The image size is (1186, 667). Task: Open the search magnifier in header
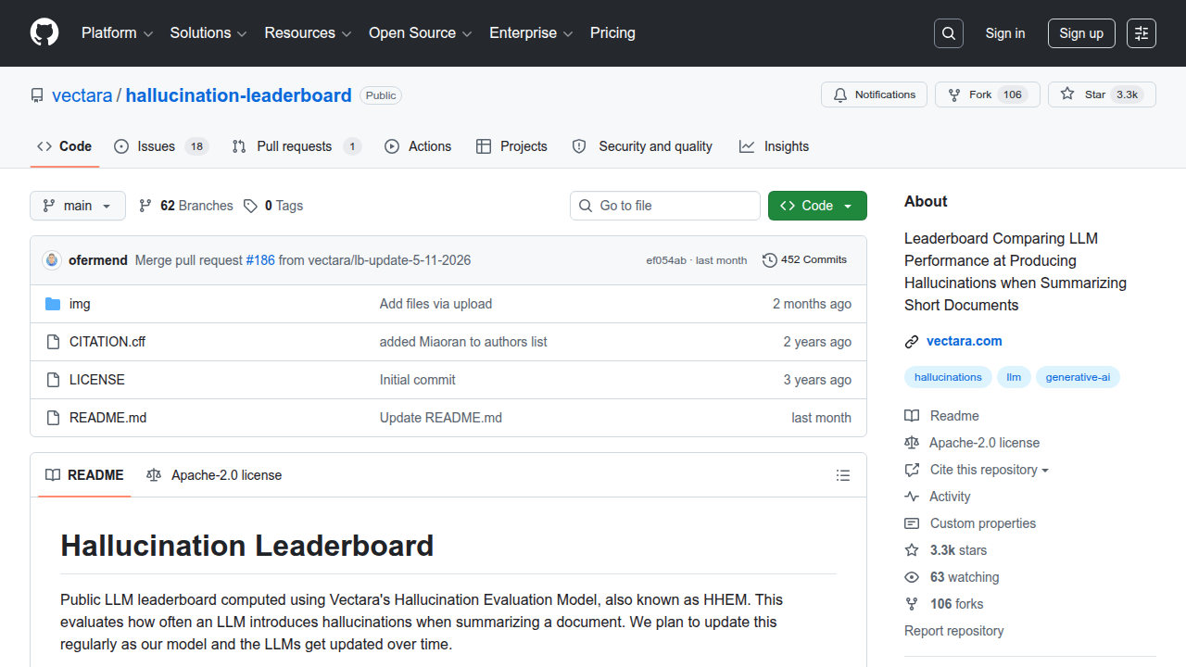[x=949, y=33]
